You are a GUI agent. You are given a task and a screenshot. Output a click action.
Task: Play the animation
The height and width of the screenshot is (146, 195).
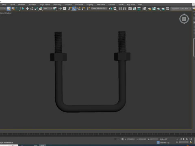[x=184, y=139]
